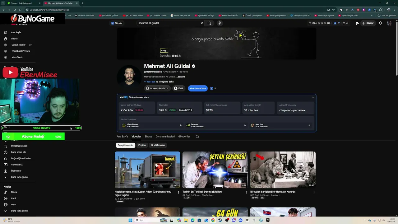The image size is (398, 224).
Task: Open options for the Tarihin En Tehlikeli video
Action: coord(246,192)
